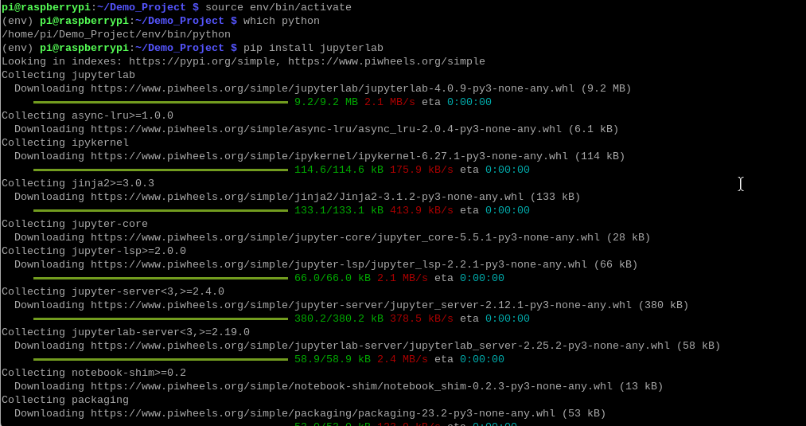Click the ipykernel download progress bar
806x426 pixels.
[161, 170]
